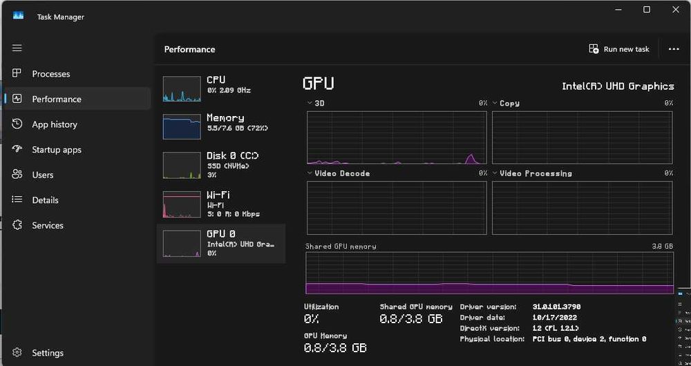Viewport: 691px width, 366px height.
Task: Click Run new task button
Action: 618,49
